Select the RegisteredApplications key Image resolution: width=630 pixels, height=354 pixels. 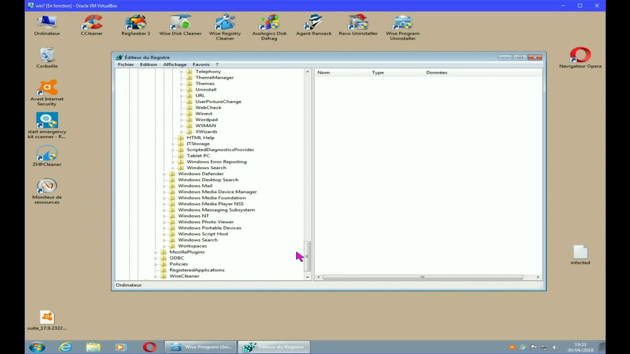[x=197, y=270]
